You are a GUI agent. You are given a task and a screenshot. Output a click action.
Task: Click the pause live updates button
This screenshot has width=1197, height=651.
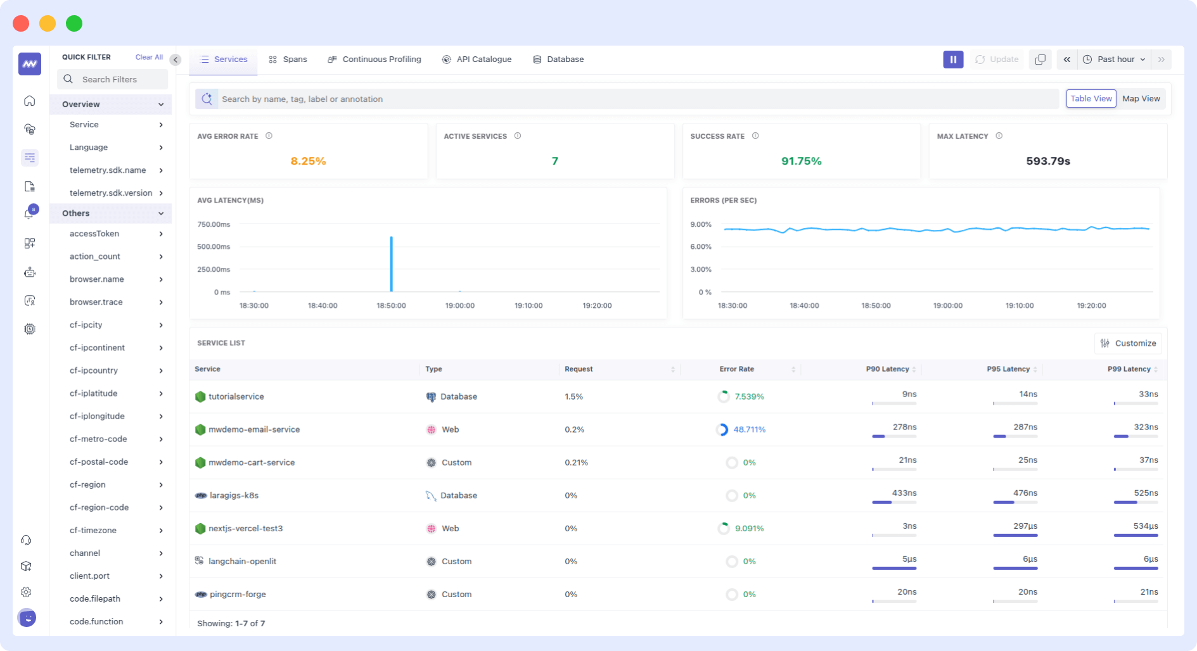click(953, 59)
